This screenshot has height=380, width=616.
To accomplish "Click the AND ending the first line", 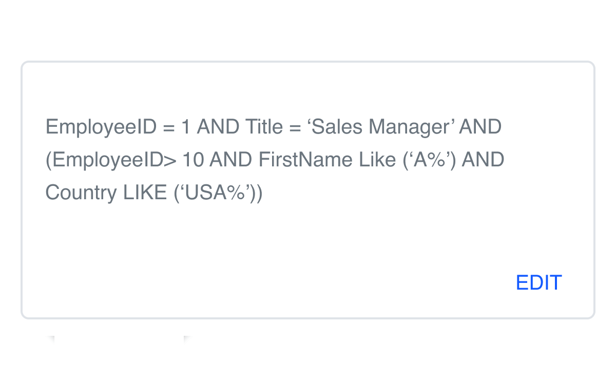I will click(480, 127).
